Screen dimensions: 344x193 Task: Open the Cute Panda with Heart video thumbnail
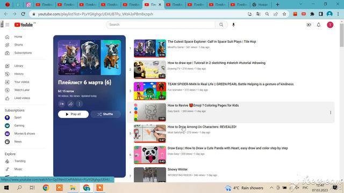pyautogui.click(x=150, y=155)
